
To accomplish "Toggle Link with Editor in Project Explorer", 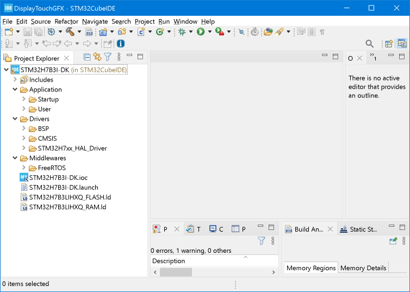I will coord(97,57).
